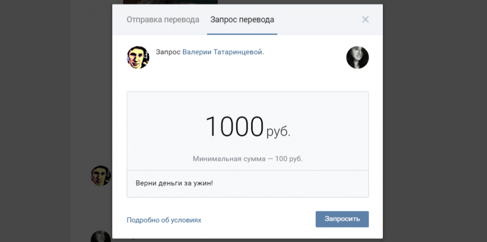487x242 pixels.
Task: Click the Минимальная сумма — 100 руб. hint
Action: pyautogui.click(x=247, y=158)
